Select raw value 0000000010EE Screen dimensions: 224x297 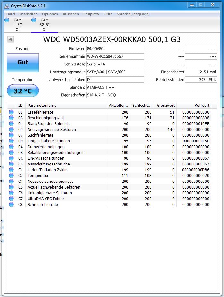click(196, 124)
